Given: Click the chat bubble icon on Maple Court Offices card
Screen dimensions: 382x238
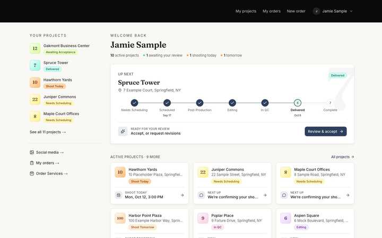Looking at the screenshot, I should (284, 195).
